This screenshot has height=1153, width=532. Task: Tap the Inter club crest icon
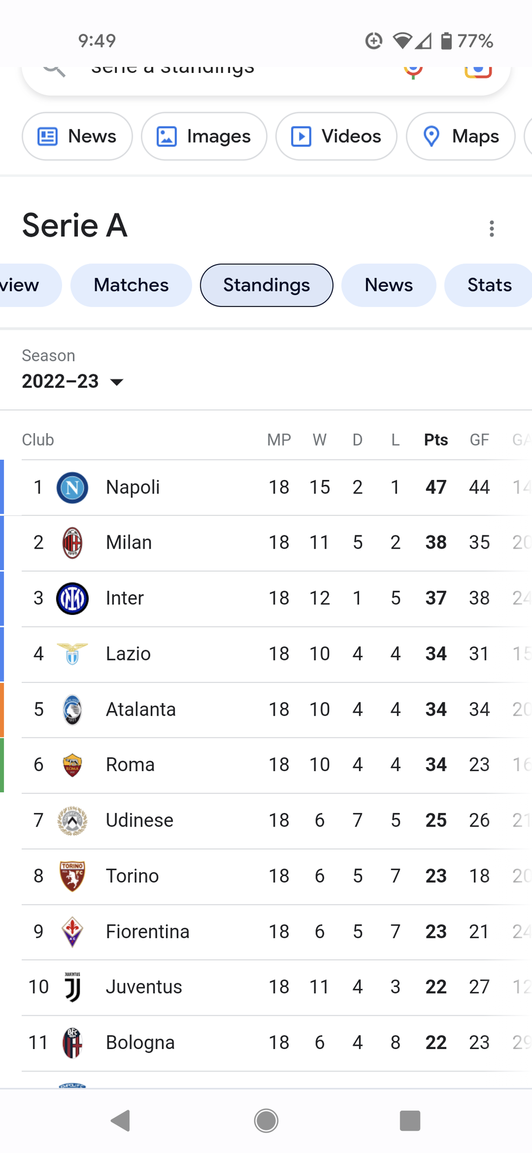[72, 598]
